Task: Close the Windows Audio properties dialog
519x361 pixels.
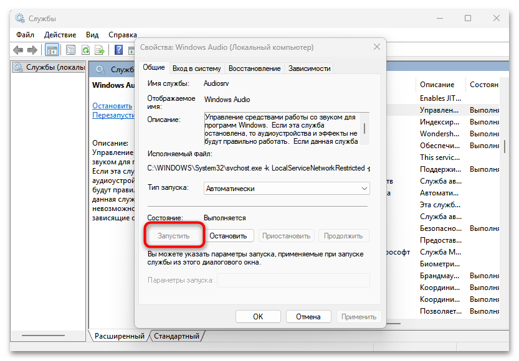Action: click(376, 47)
